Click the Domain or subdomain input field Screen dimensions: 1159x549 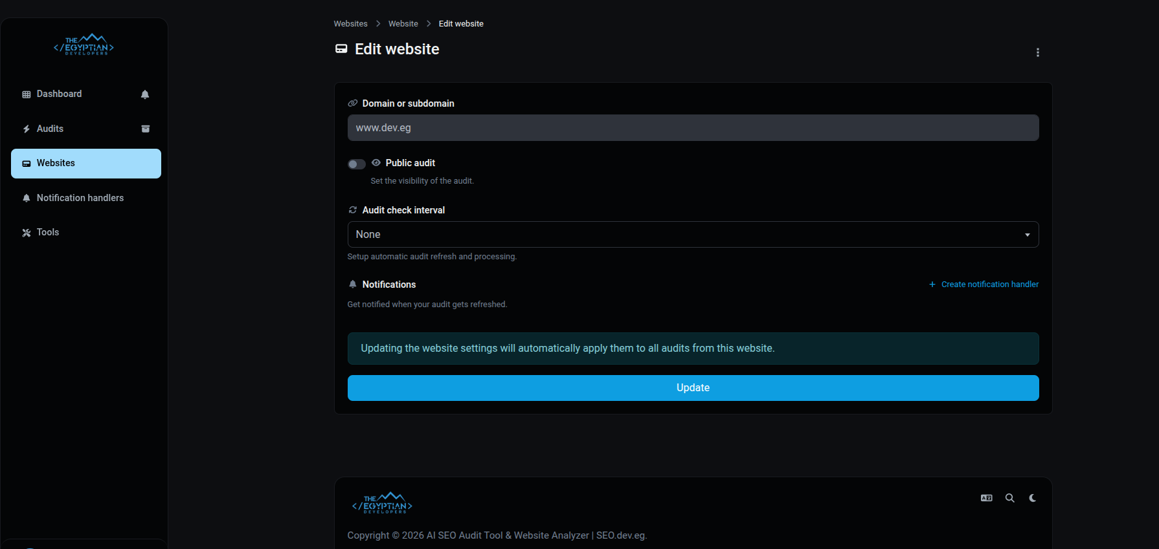(x=693, y=128)
